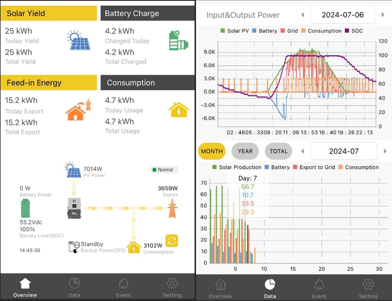This screenshot has height=301, width=392.
Task: Tap the solar panel icon beside Solar Yield
Action: pos(79,40)
